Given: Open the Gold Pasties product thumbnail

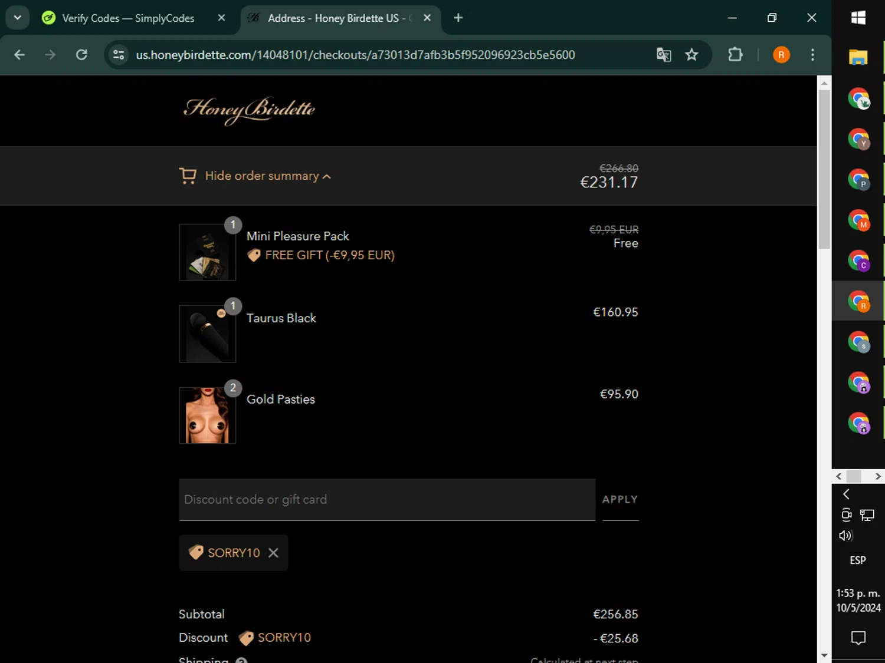Looking at the screenshot, I should [x=208, y=415].
